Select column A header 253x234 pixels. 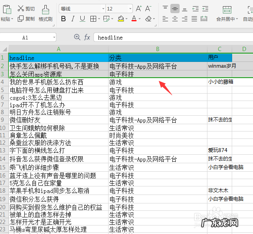[x=59, y=49]
